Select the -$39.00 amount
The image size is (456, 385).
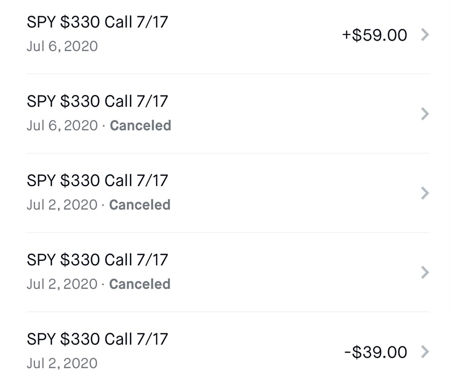[x=375, y=352]
